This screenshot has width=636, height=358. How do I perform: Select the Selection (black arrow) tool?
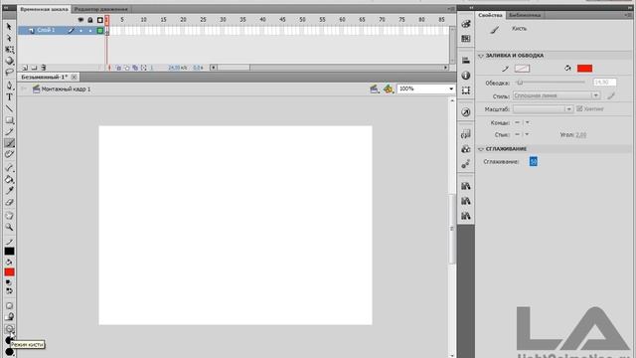pos(9,27)
